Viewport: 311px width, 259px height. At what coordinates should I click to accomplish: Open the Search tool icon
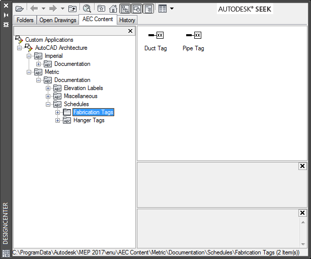point(87,9)
